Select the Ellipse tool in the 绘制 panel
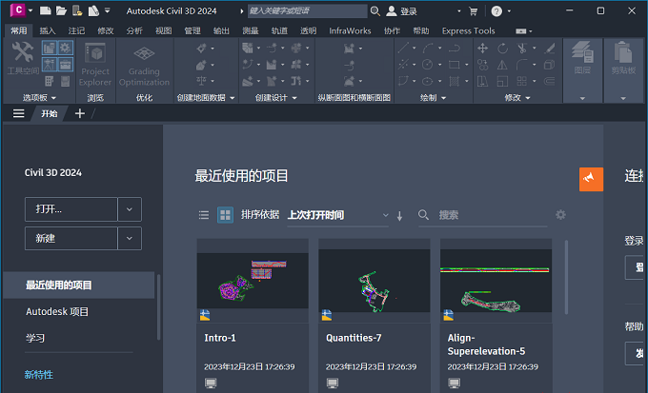 pyautogui.click(x=427, y=81)
